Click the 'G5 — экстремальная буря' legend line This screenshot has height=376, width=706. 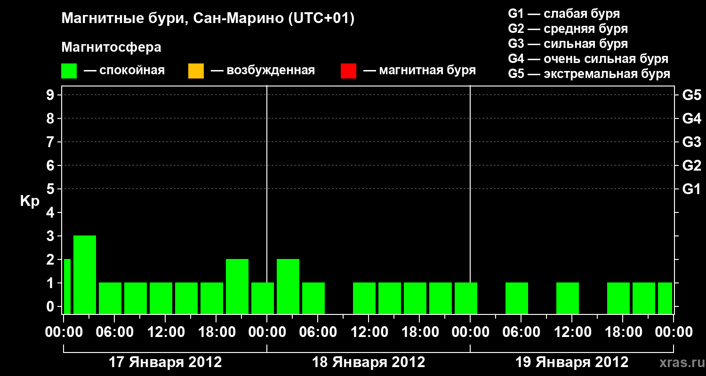pos(589,74)
